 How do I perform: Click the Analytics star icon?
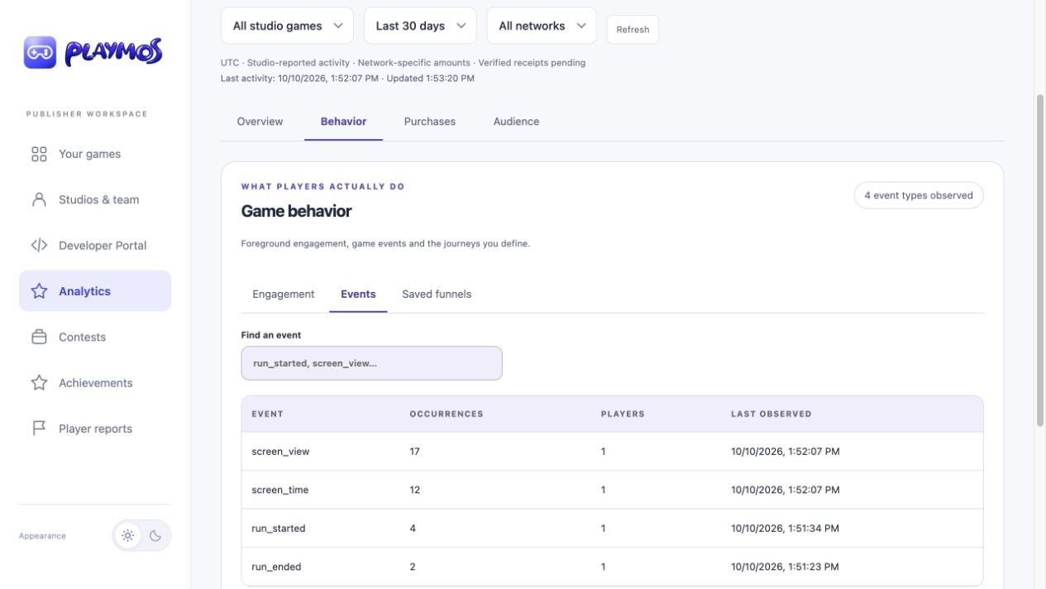39,291
